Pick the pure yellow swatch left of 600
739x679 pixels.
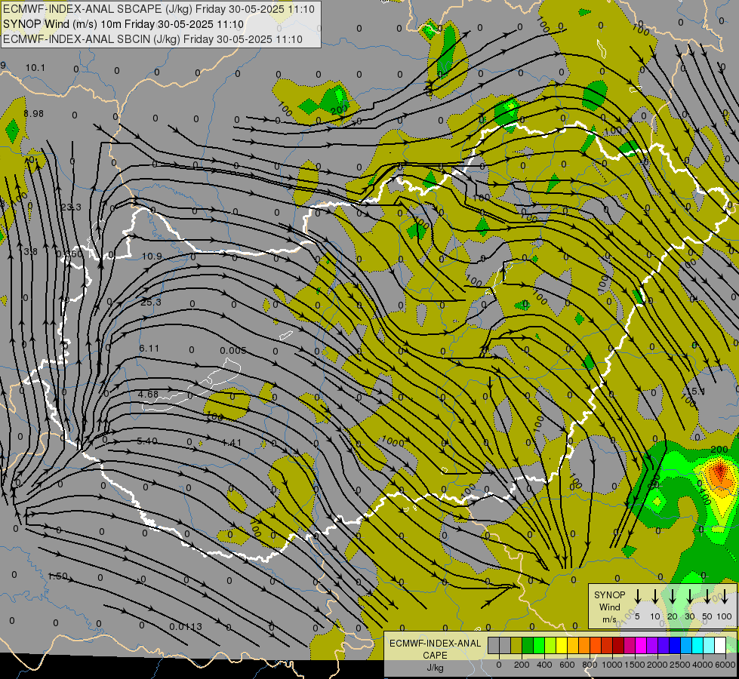(x=562, y=645)
